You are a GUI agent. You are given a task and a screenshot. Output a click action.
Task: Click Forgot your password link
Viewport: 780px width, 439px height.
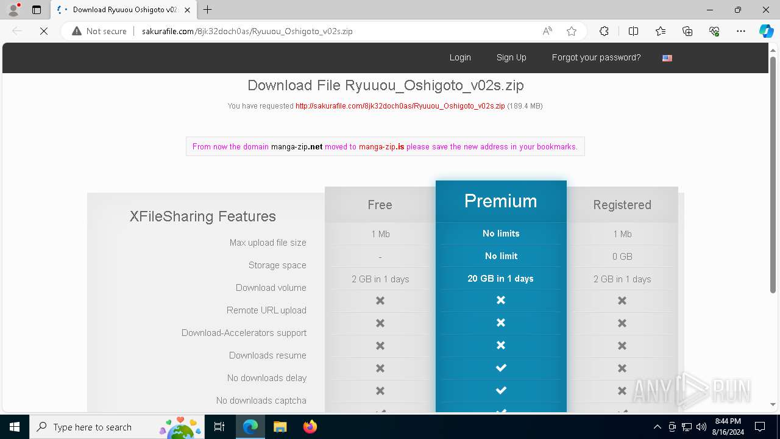click(x=596, y=57)
